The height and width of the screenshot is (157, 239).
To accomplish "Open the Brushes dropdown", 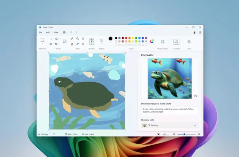I will tap(92, 44).
